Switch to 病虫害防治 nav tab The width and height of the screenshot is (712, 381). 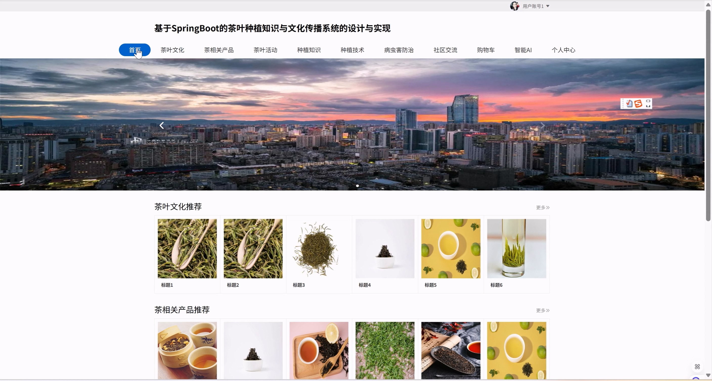point(398,50)
